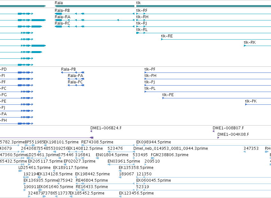This screenshot has height=198, width=271.
Task: Select EST EK205117.5prime
Action: (x=45, y=161)
